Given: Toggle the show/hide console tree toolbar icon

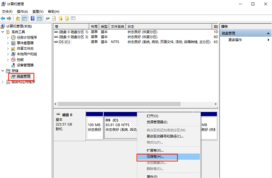Looking at the screenshot, I should tap(24, 19).
